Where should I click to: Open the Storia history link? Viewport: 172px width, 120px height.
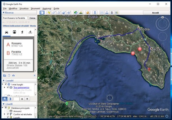pyautogui.click(x=33, y=26)
